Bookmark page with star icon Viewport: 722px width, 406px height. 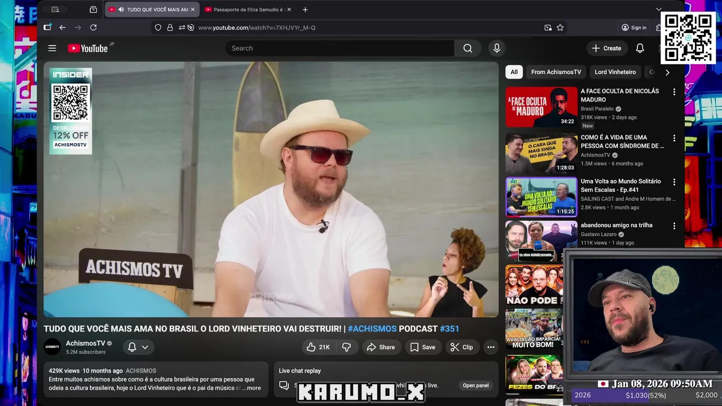click(560, 28)
